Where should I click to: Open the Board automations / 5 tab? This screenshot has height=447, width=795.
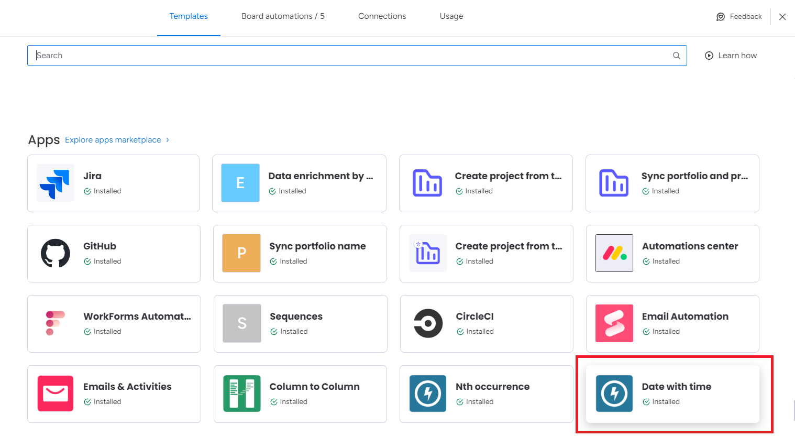coord(283,16)
